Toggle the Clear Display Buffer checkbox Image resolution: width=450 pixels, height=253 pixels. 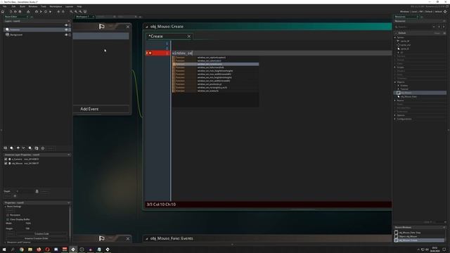pos(8,219)
